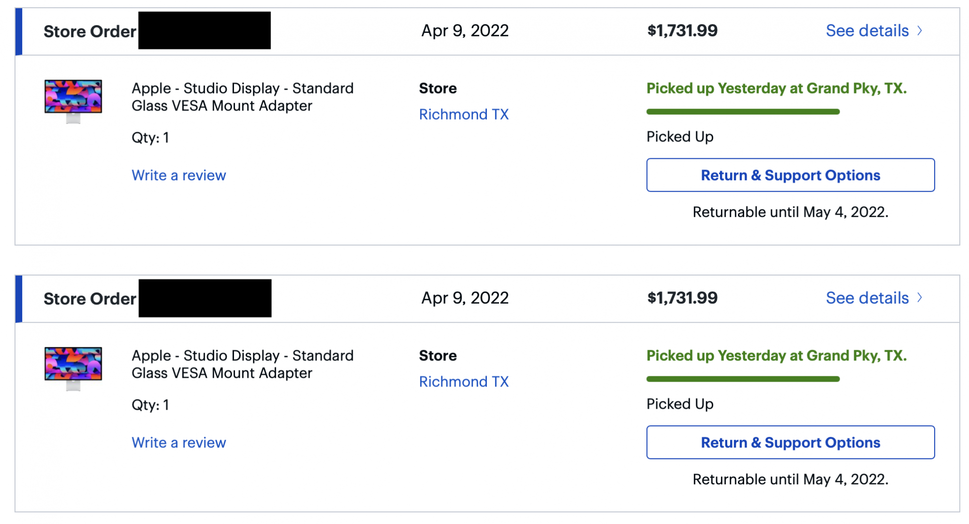Click the bottom 'Store Order' heading
The image size is (969, 524).
coord(90,299)
